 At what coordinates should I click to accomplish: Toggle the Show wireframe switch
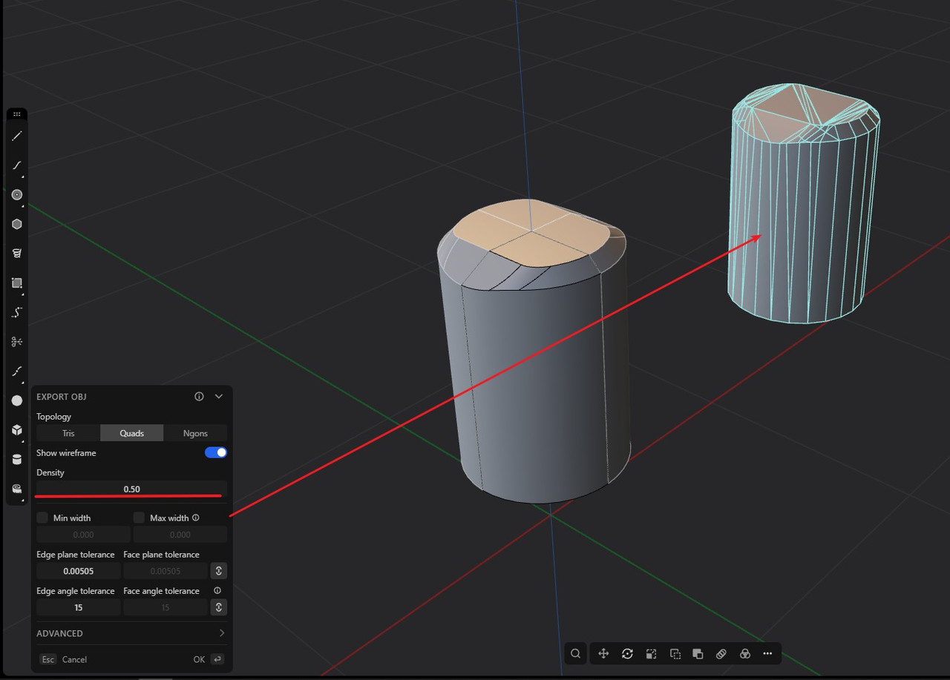click(x=216, y=452)
